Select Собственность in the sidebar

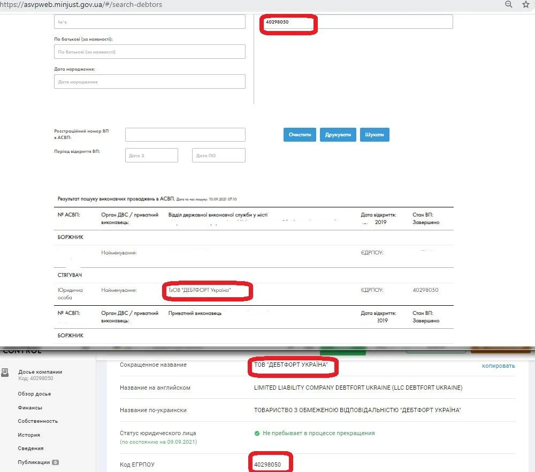coord(37,421)
